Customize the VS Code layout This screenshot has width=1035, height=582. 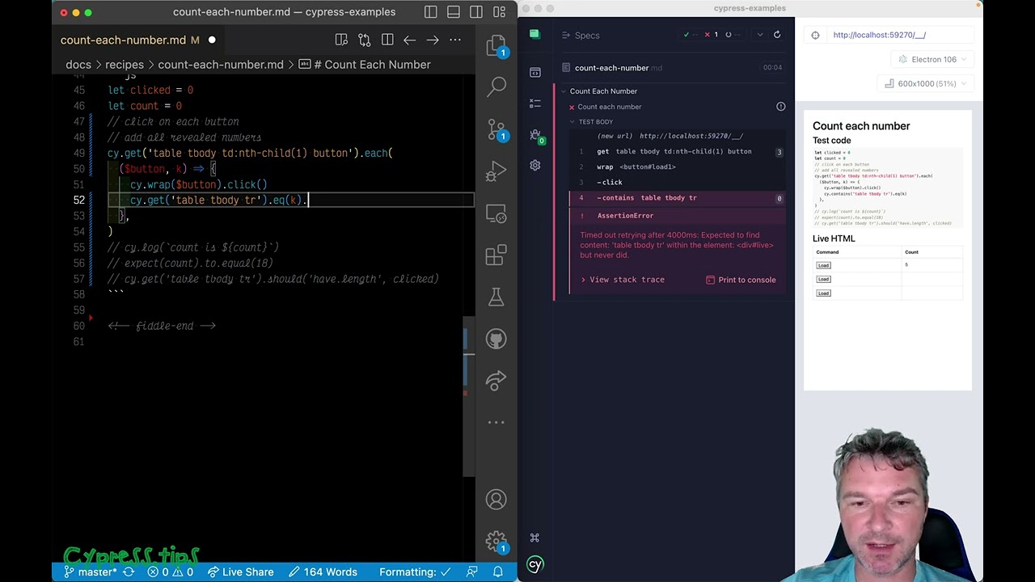coord(501,12)
